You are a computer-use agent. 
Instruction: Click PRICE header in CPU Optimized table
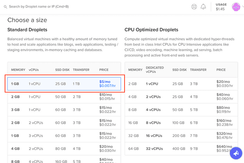tap(221, 70)
